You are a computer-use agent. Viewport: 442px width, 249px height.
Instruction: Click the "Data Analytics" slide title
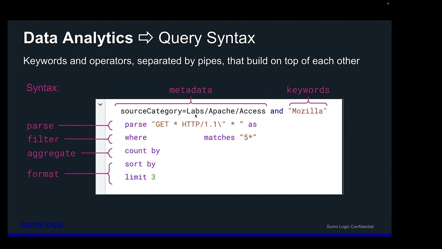click(x=78, y=38)
